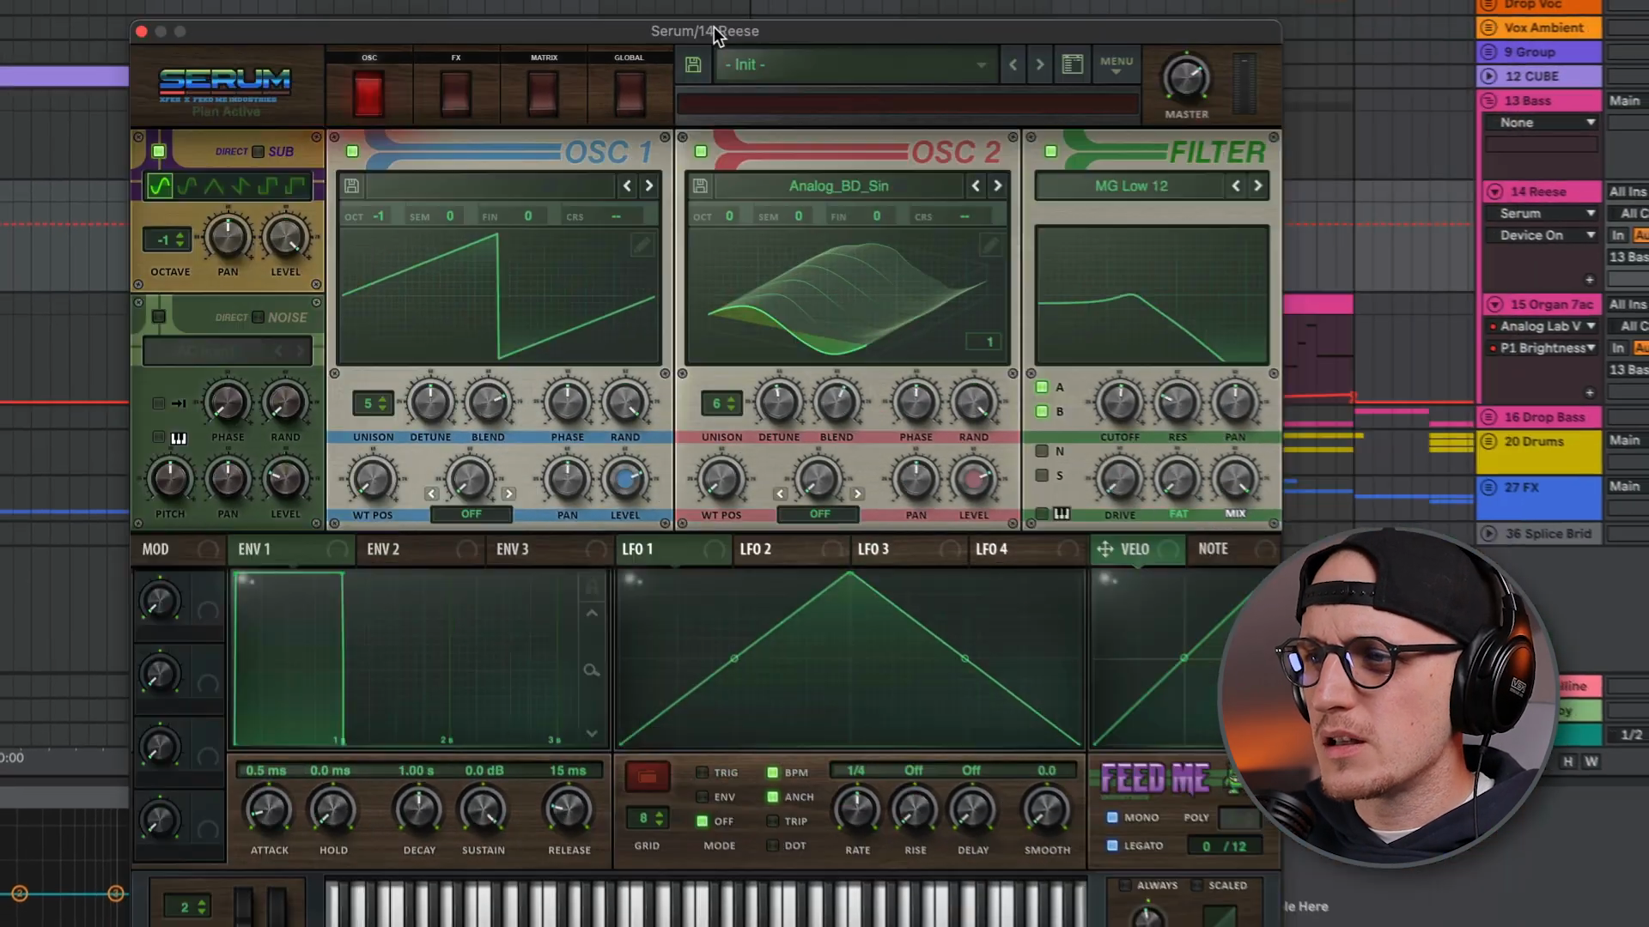This screenshot has height=927, width=1649.
Task: Click the LFO 1 red folder icon
Action: 647,777
